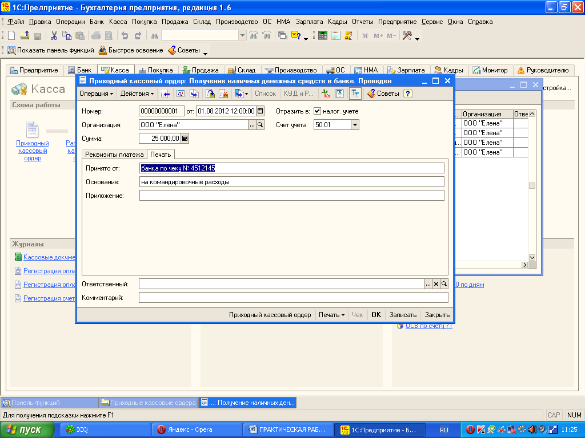Open ellipsis selector for Организация field

252,125
